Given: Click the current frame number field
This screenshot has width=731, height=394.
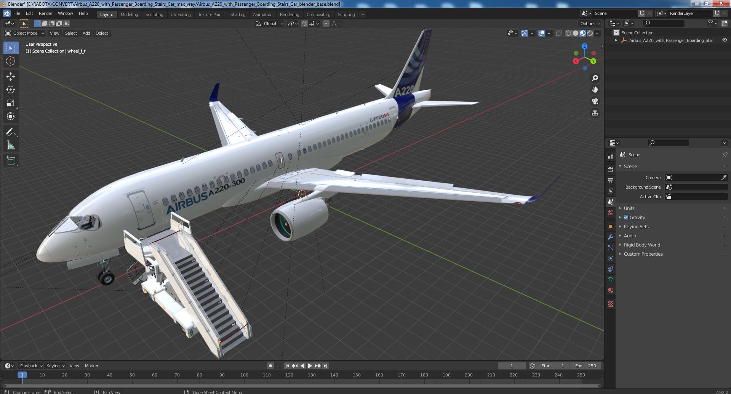Looking at the screenshot, I should click(x=512, y=366).
